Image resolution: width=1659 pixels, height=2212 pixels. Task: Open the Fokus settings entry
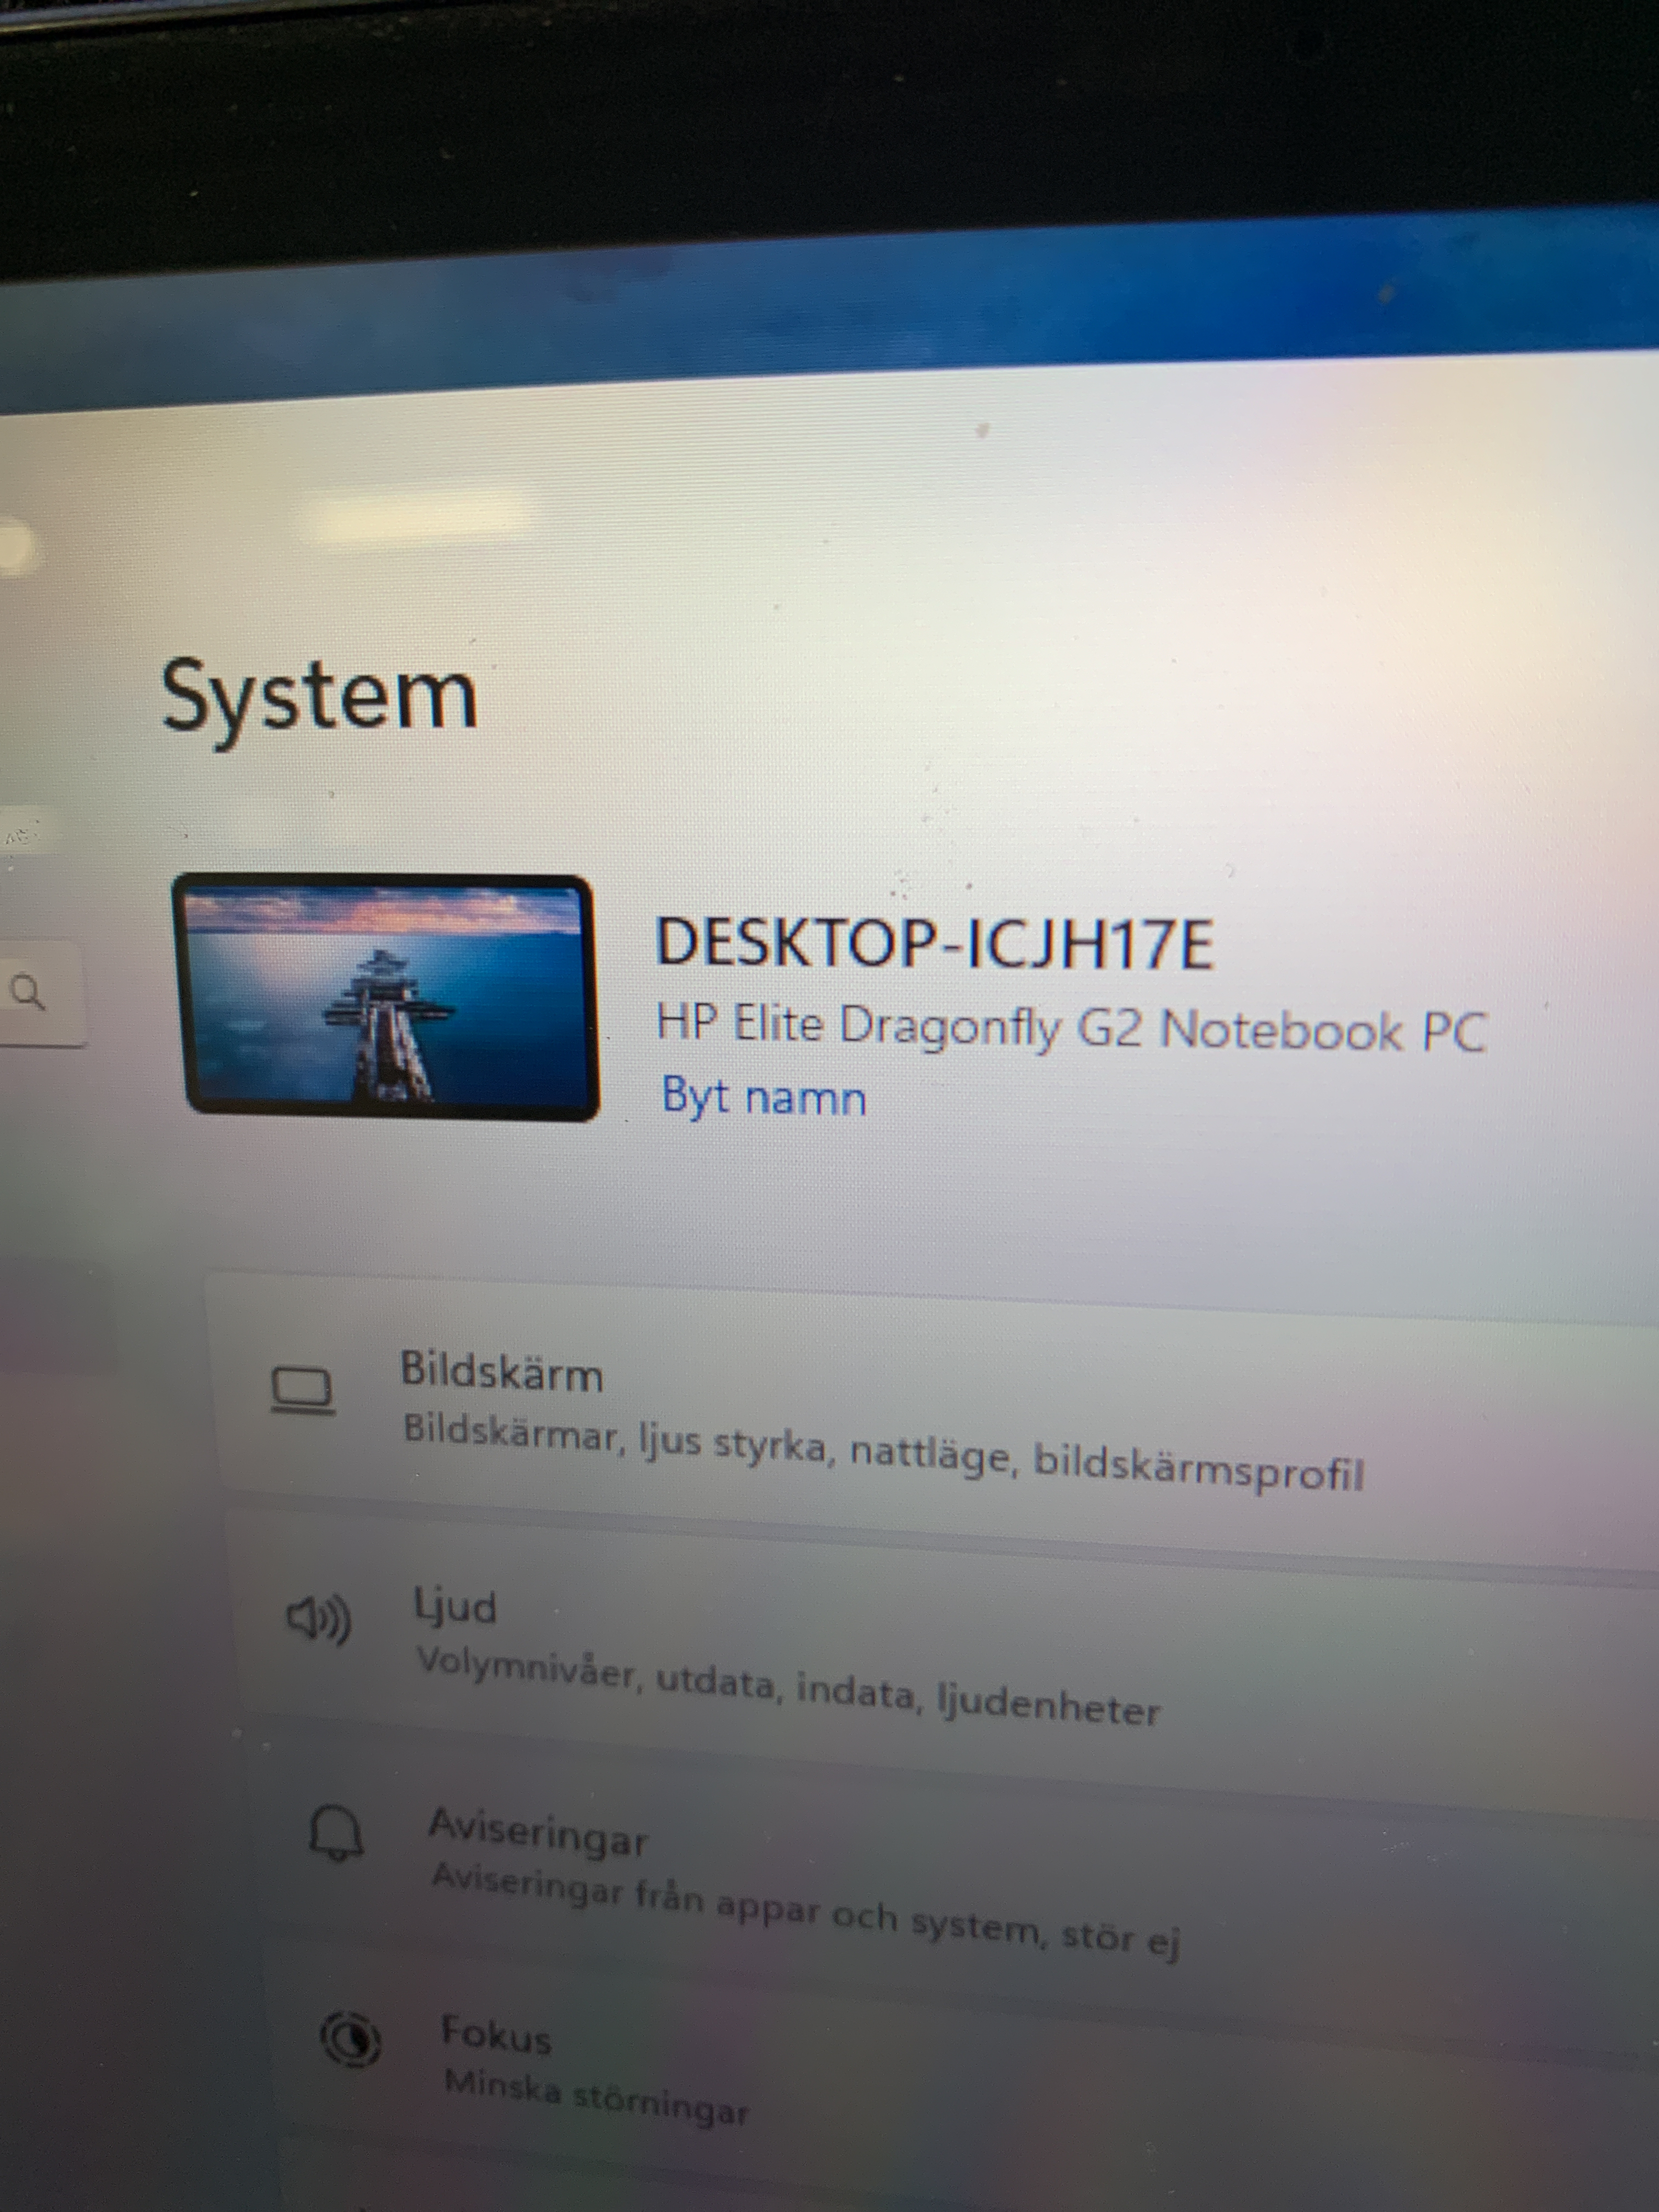pos(496,2035)
